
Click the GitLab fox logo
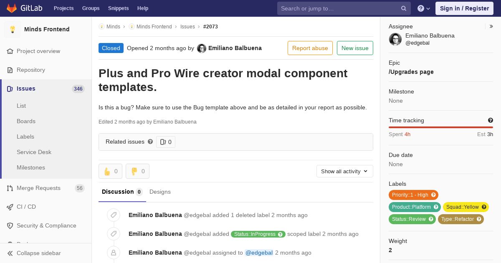pos(12,8)
